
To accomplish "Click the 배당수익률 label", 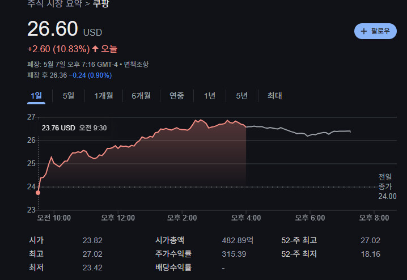I will tap(173, 268).
